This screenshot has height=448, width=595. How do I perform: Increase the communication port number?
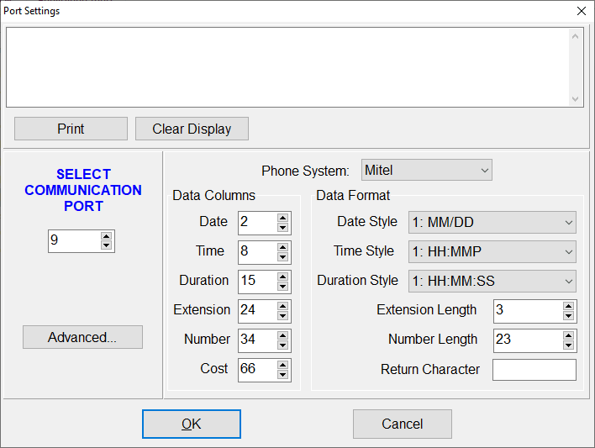(106, 237)
